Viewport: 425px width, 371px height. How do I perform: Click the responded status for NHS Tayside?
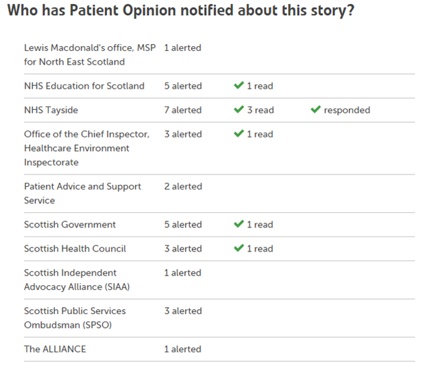[x=347, y=110]
